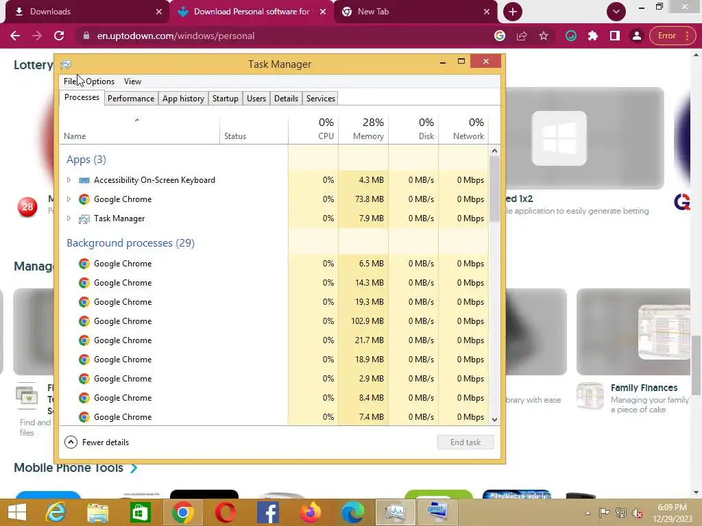Share this page via the share icon
This screenshot has height=526, width=702.
coord(522,36)
